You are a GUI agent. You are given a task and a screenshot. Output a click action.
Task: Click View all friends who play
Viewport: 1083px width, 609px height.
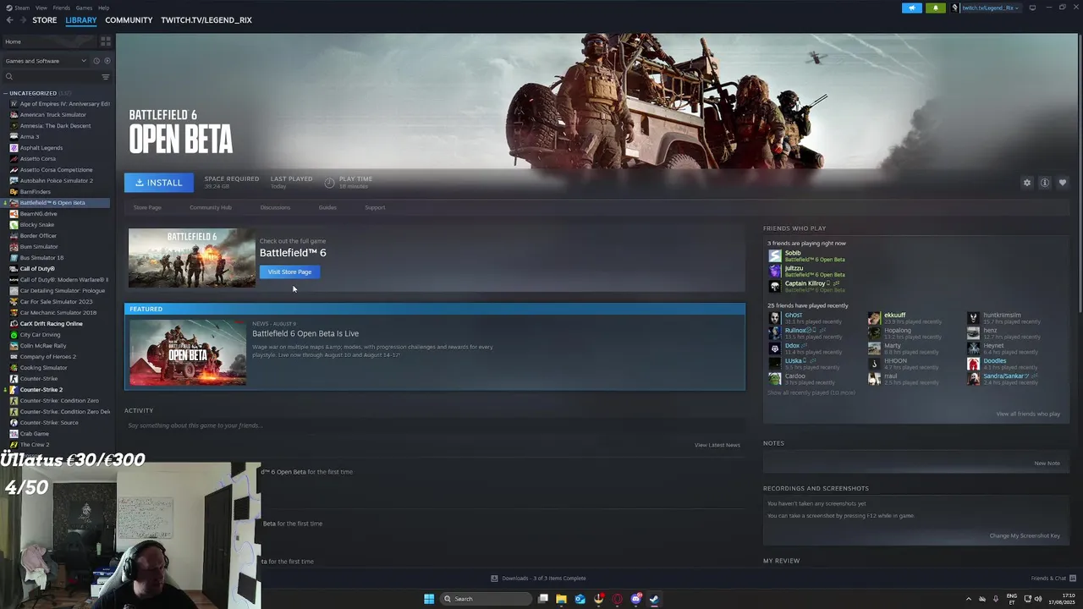pos(1028,414)
